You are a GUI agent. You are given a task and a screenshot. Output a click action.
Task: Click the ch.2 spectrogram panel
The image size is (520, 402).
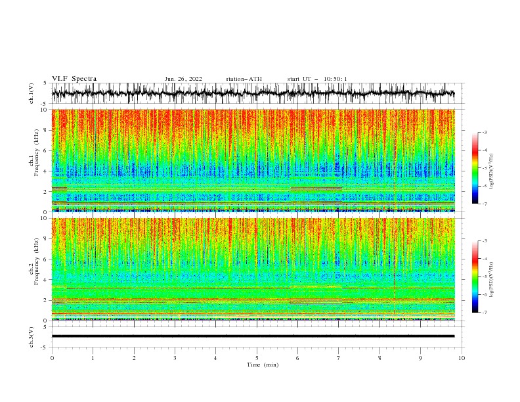click(x=253, y=269)
